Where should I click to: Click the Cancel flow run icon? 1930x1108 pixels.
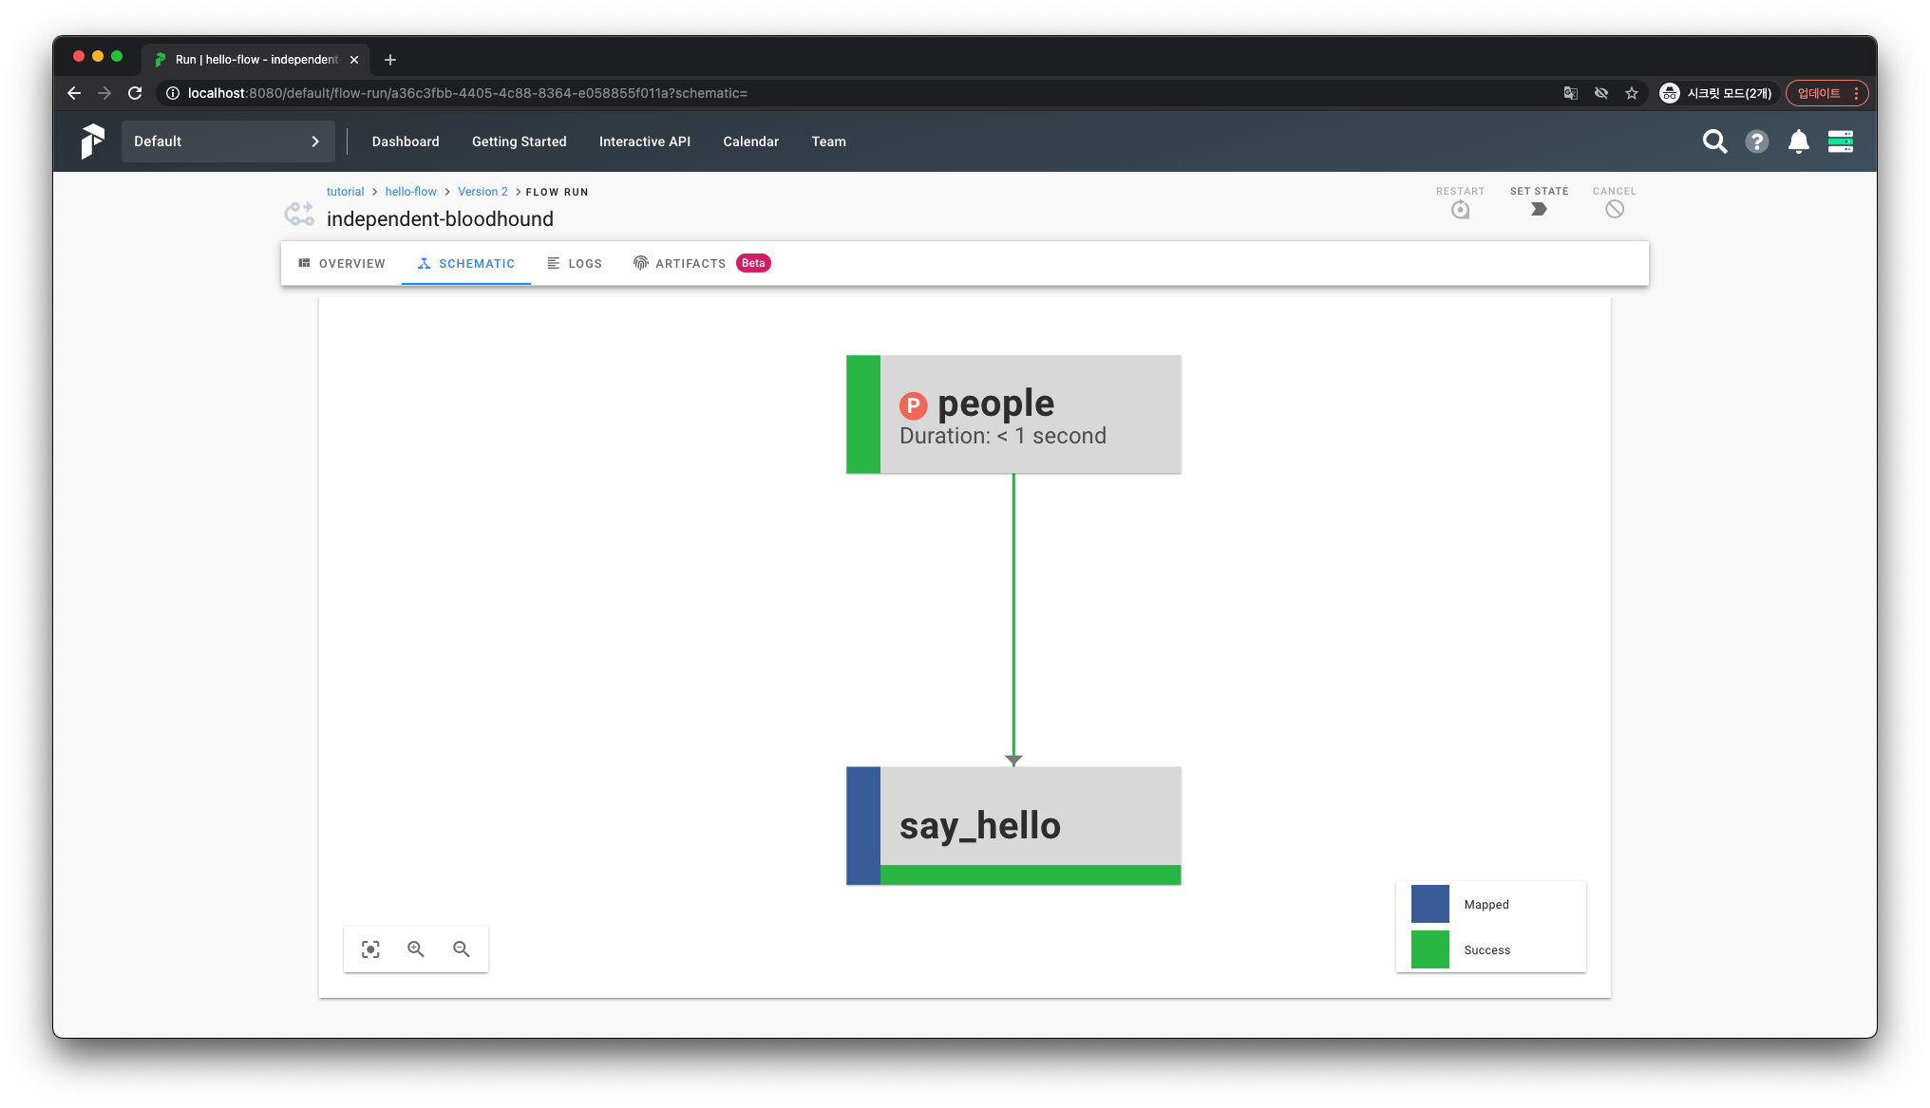(1614, 209)
